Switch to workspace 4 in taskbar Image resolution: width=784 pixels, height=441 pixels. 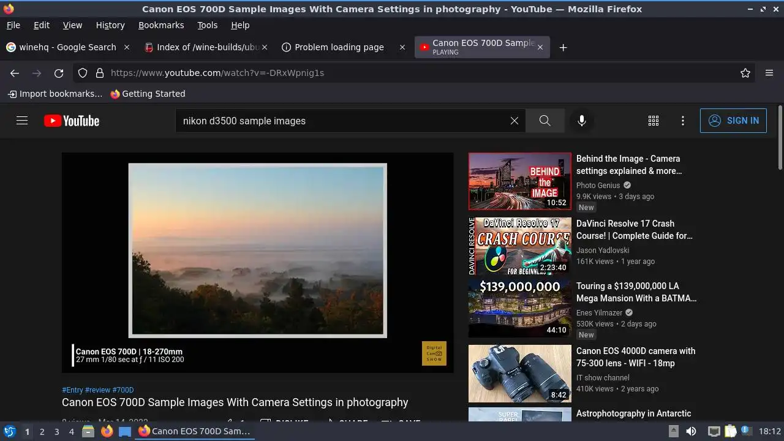point(71,431)
